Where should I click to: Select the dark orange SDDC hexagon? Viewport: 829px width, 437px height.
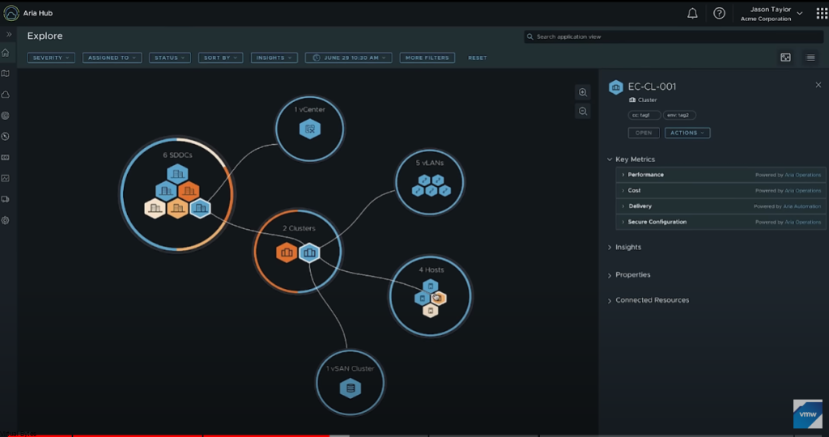tap(189, 191)
